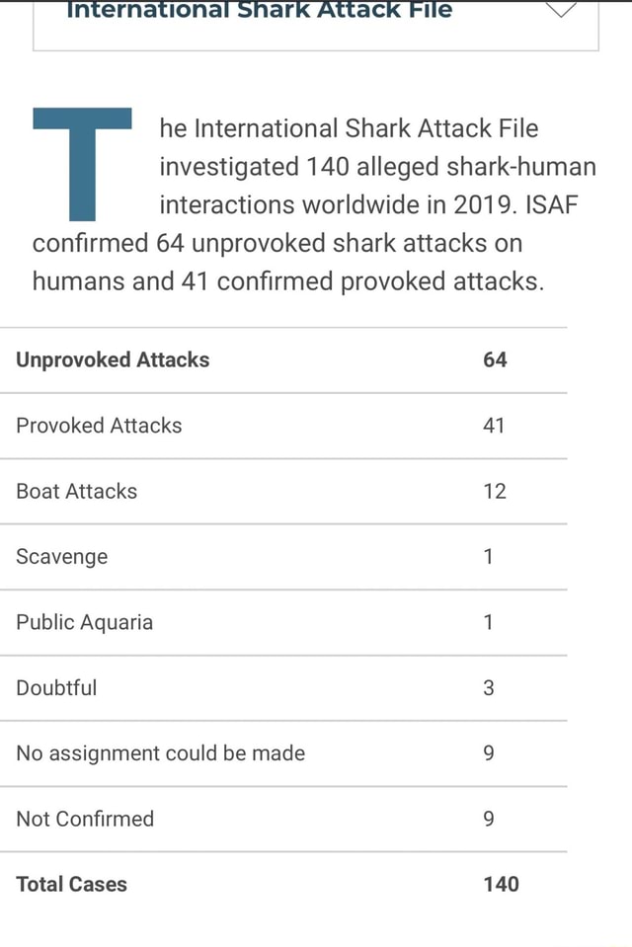Click the number 3 beside Doubtful
Image resolution: width=632 pixels, height=947 pixels.
click(488, 687)
